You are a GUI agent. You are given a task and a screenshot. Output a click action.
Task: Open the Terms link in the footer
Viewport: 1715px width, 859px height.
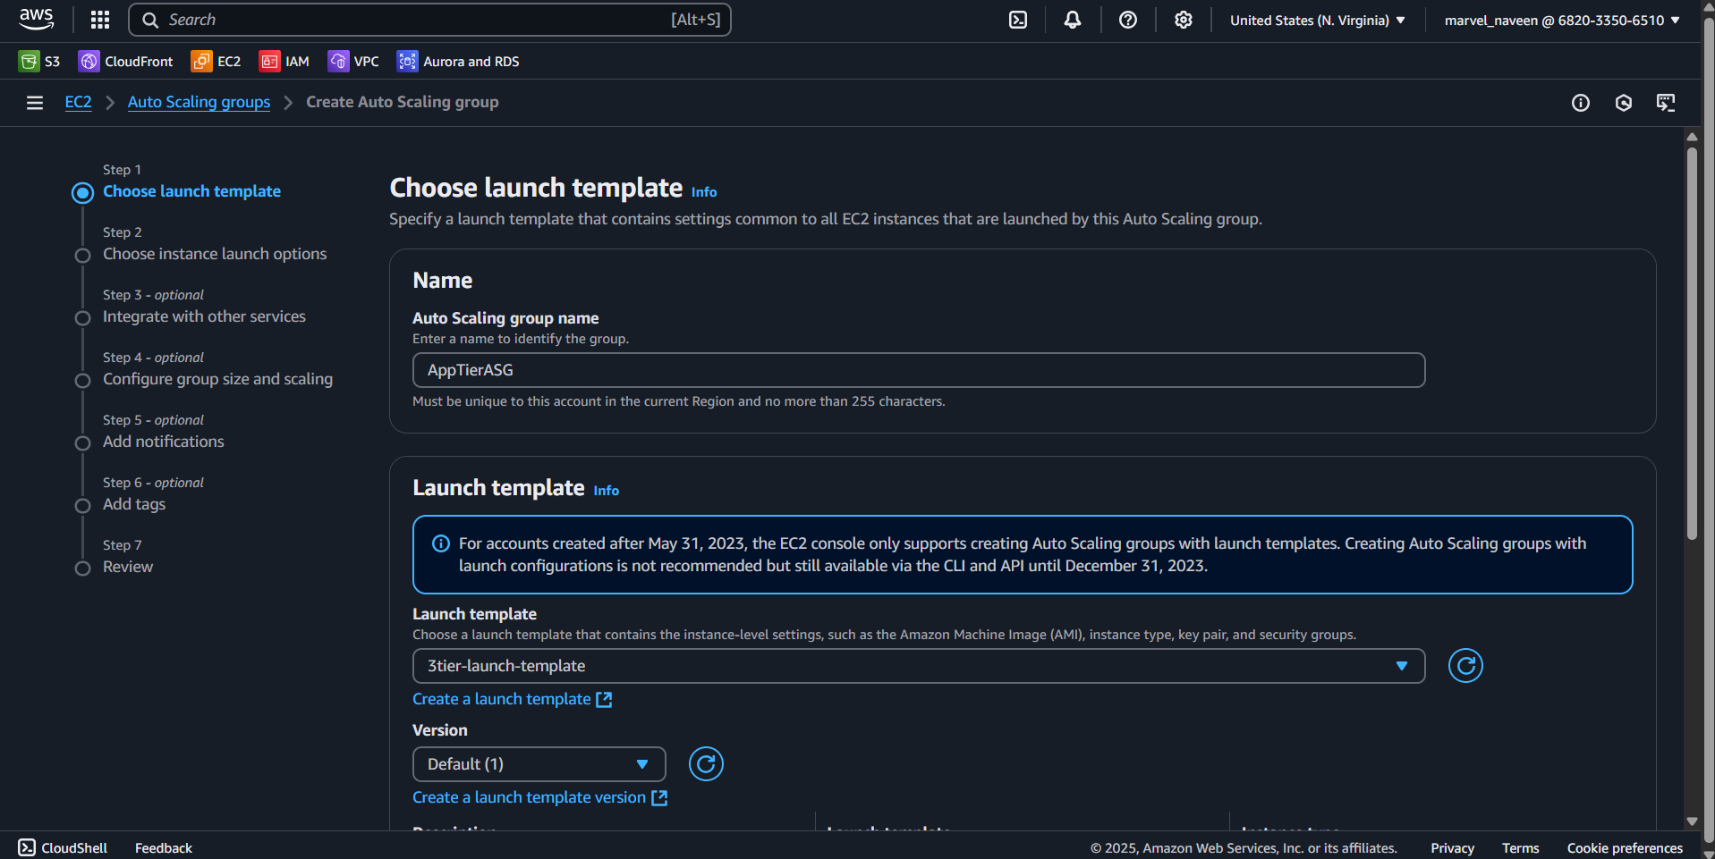[1520, 847]
